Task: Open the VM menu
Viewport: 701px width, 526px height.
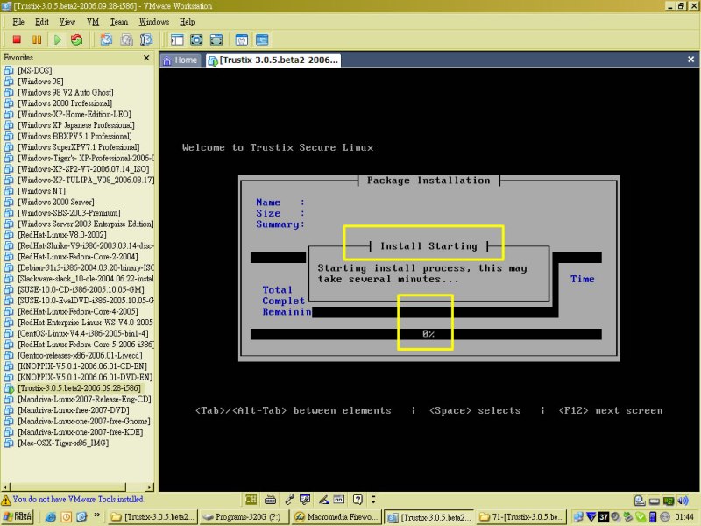Action: point(93,21)
